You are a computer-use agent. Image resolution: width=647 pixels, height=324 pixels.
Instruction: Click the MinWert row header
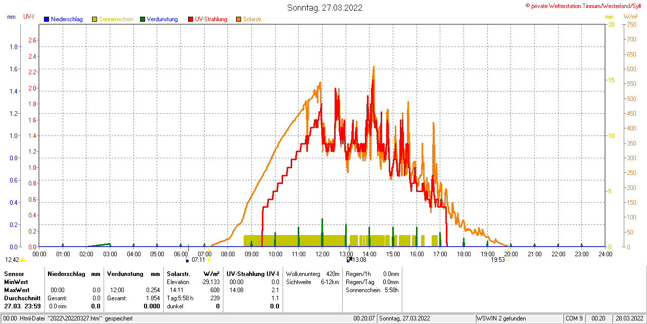pos(16,282)
